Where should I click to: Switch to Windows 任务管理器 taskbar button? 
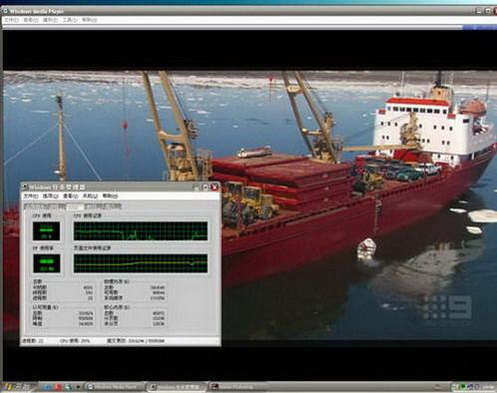(x=177, y=387)
